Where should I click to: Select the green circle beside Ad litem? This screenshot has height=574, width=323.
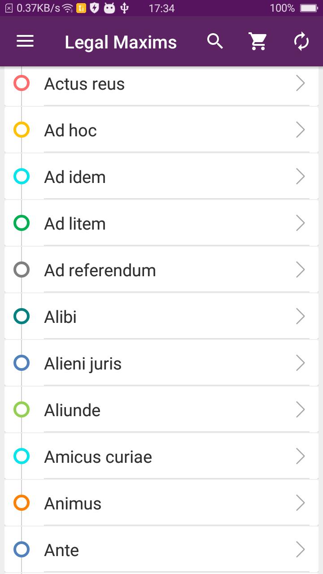coord(22,223)
